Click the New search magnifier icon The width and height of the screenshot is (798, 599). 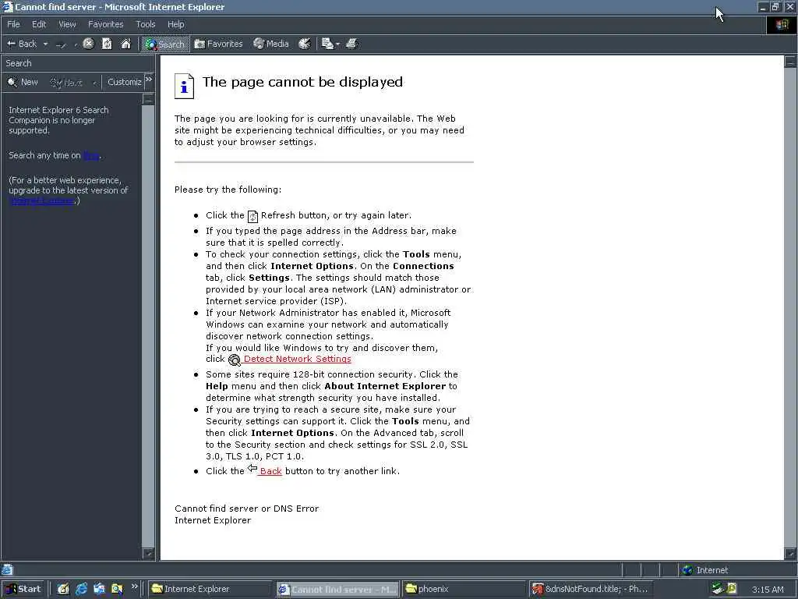point(12,82)
